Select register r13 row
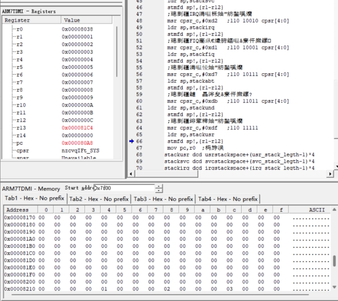The width and height of the screenshot is (338, 301). point(58,128)
